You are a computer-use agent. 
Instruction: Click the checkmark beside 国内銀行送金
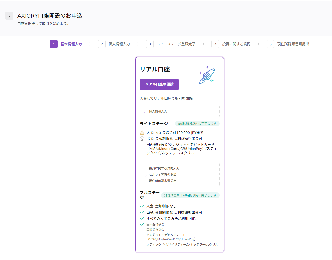pyautogui.click(x=142, y=224)
